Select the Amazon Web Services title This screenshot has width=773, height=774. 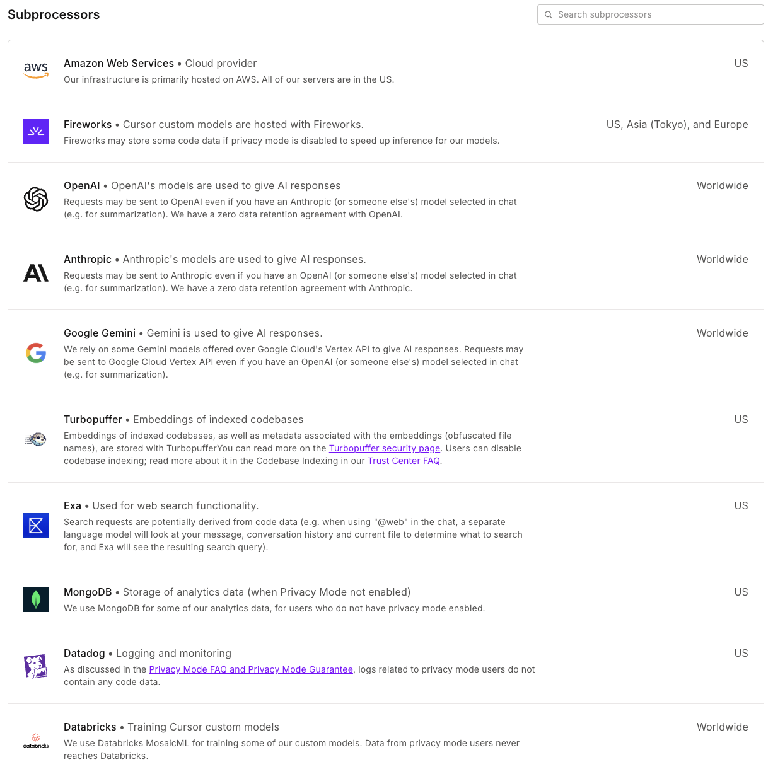(x=119, y=63)
